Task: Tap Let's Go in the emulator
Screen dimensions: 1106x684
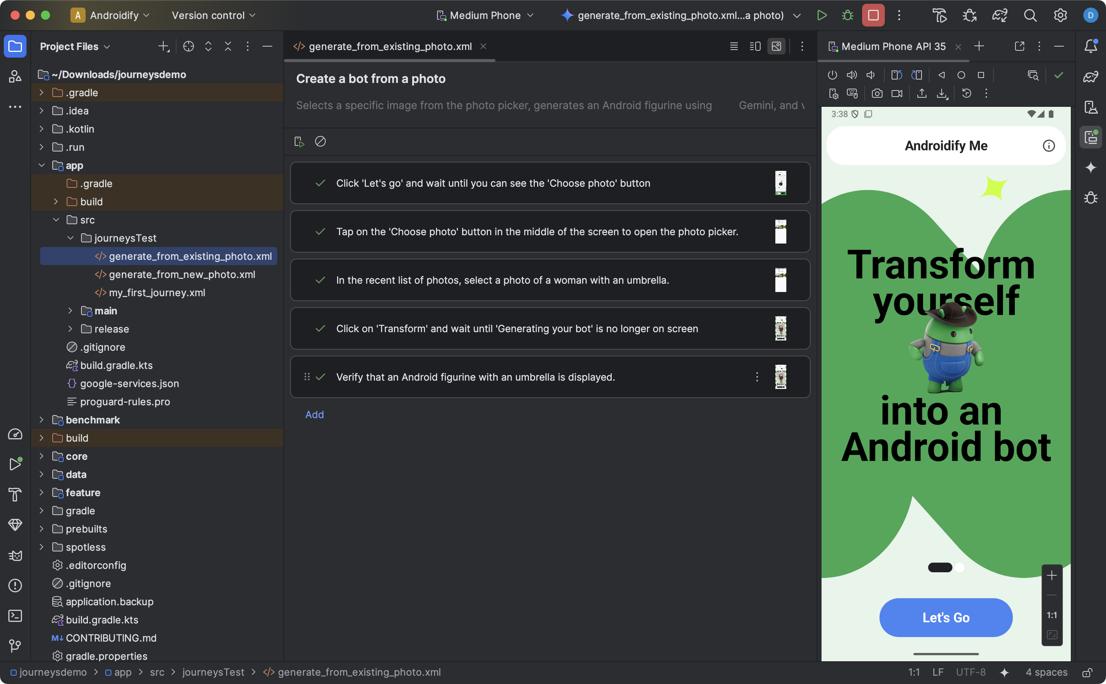Action: [x=945, y=617]
